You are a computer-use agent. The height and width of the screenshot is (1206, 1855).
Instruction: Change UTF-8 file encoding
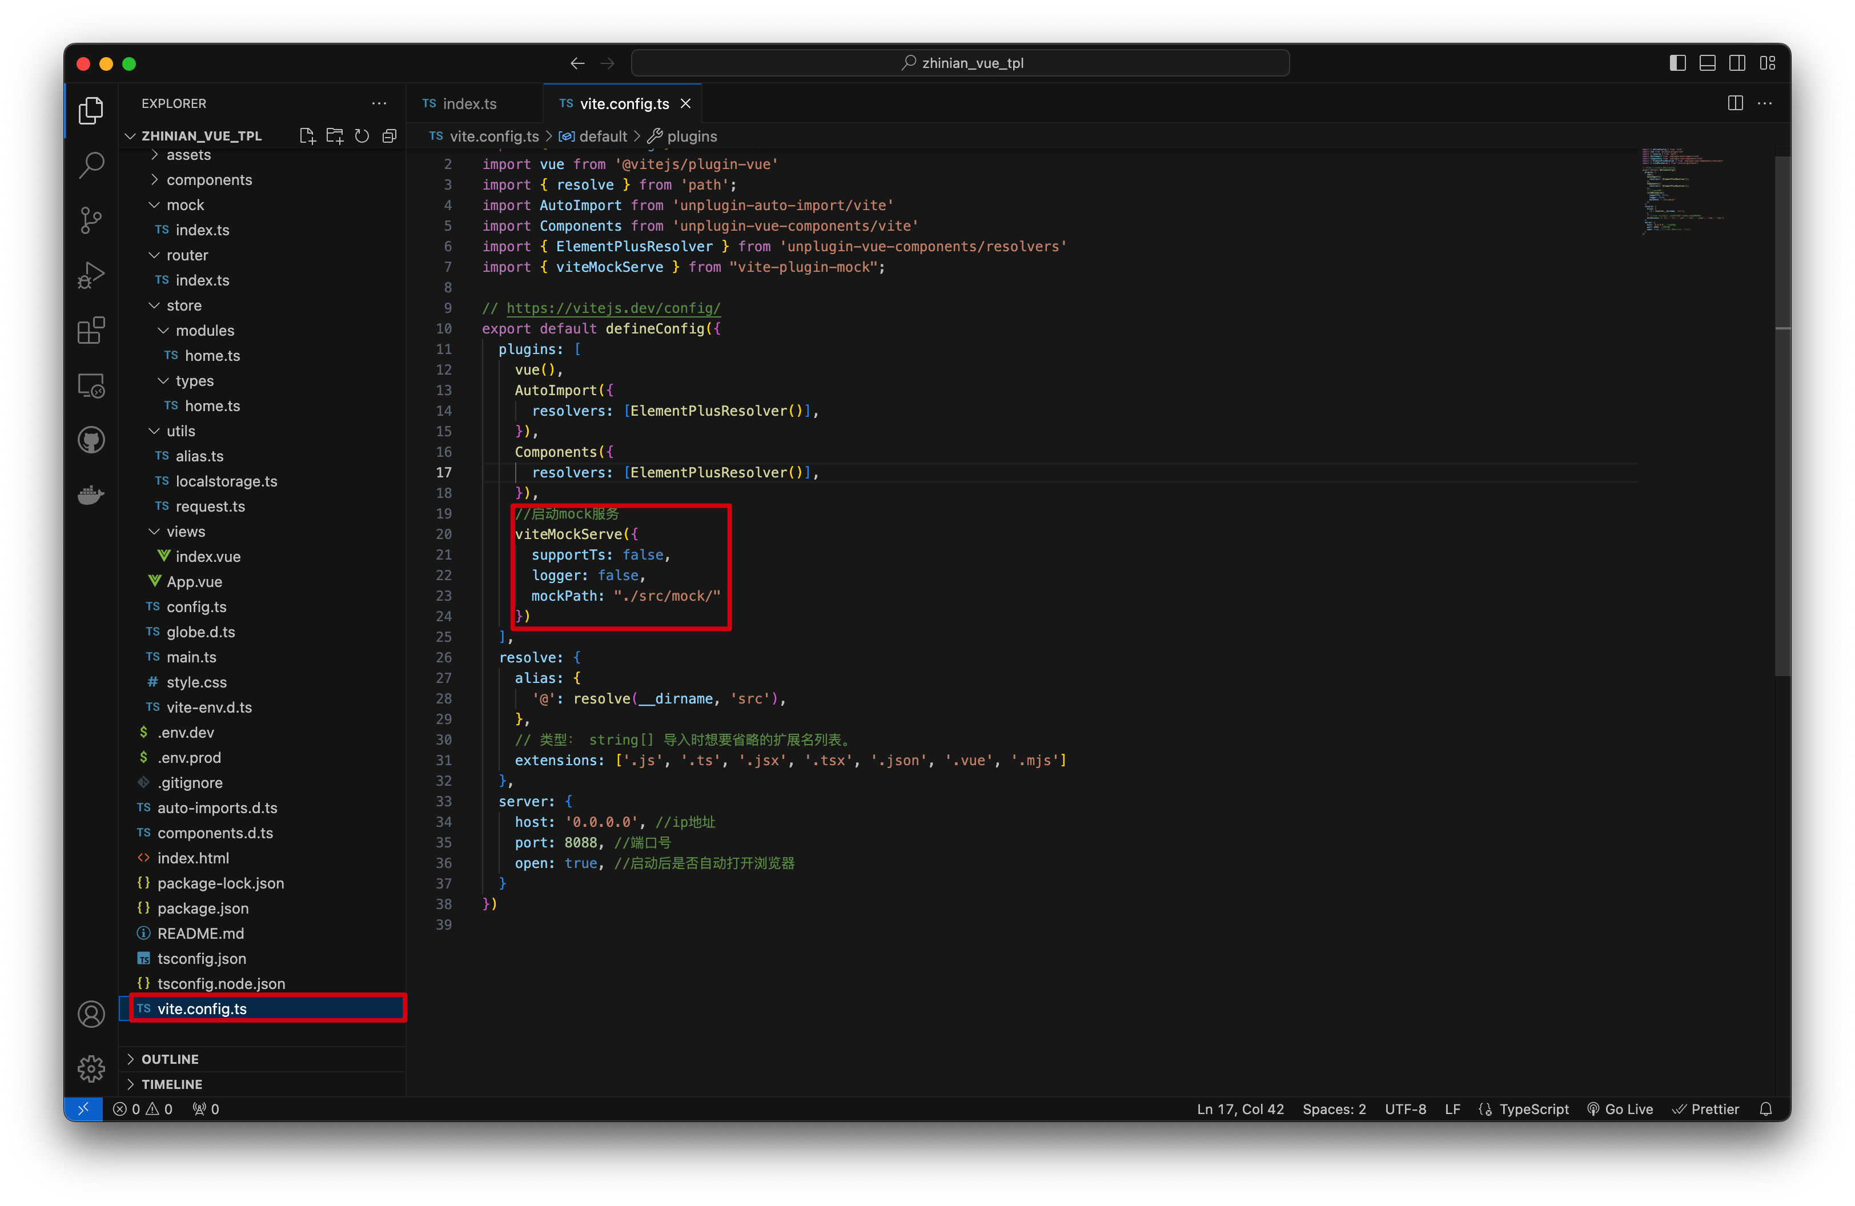point(1406,1108)
